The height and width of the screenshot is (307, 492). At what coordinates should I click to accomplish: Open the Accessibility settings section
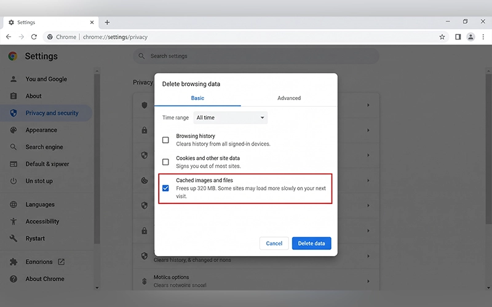tap(46, 221)
